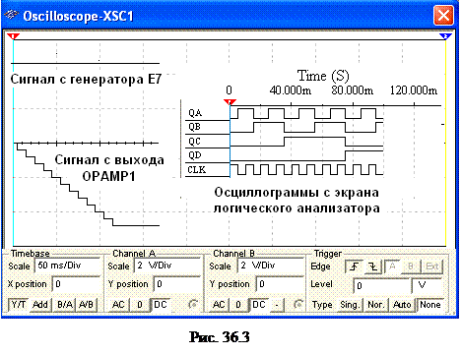Click the Timebase X position field

76,284
